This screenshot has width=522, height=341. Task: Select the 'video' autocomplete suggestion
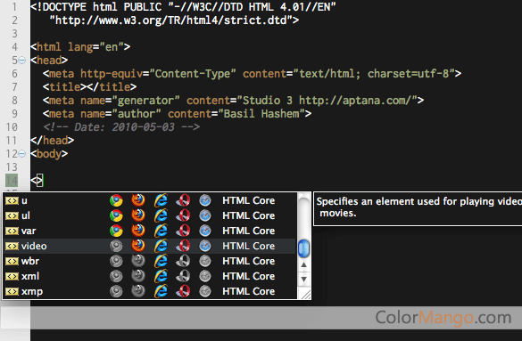[150, 246]
